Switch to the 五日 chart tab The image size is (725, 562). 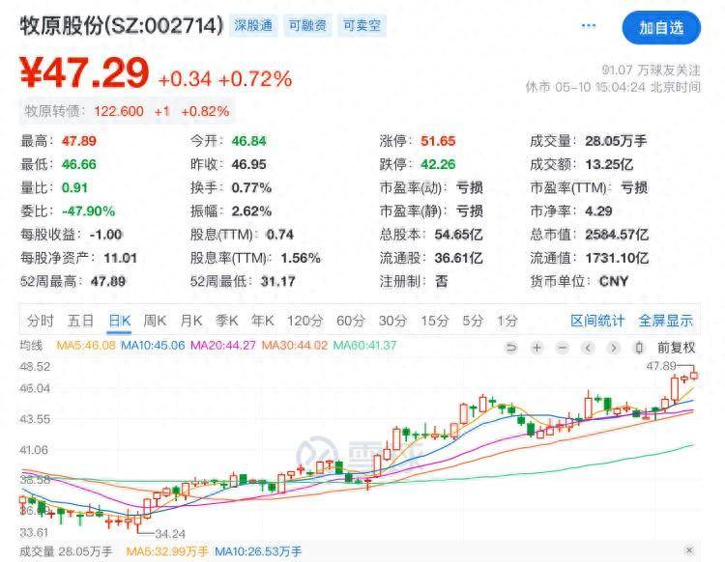(x=81, y=321)
